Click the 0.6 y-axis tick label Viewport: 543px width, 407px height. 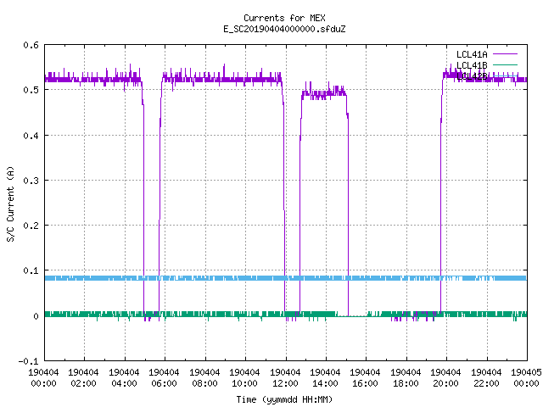[31, 45]
